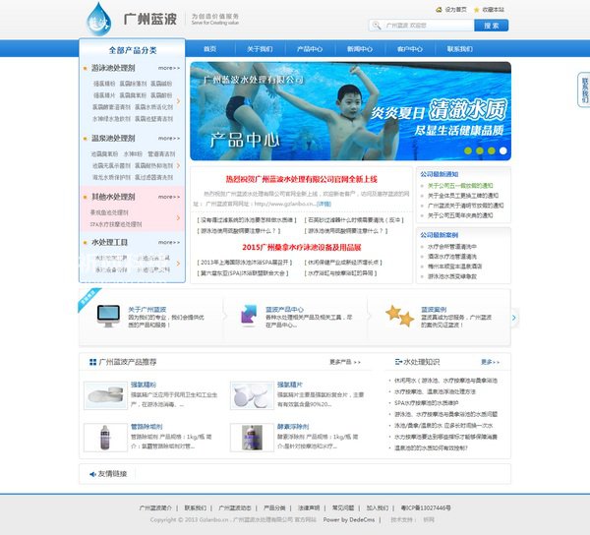Open the side contact tab at right edge
Viewport: 590px width, 535px height.
pyautogui.click(x=584, y=89)
